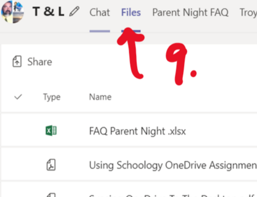Viewport: 257px width, 197px height.
Task: Select the Files tab
Action: pyautogui.click(x=131, y=12)
